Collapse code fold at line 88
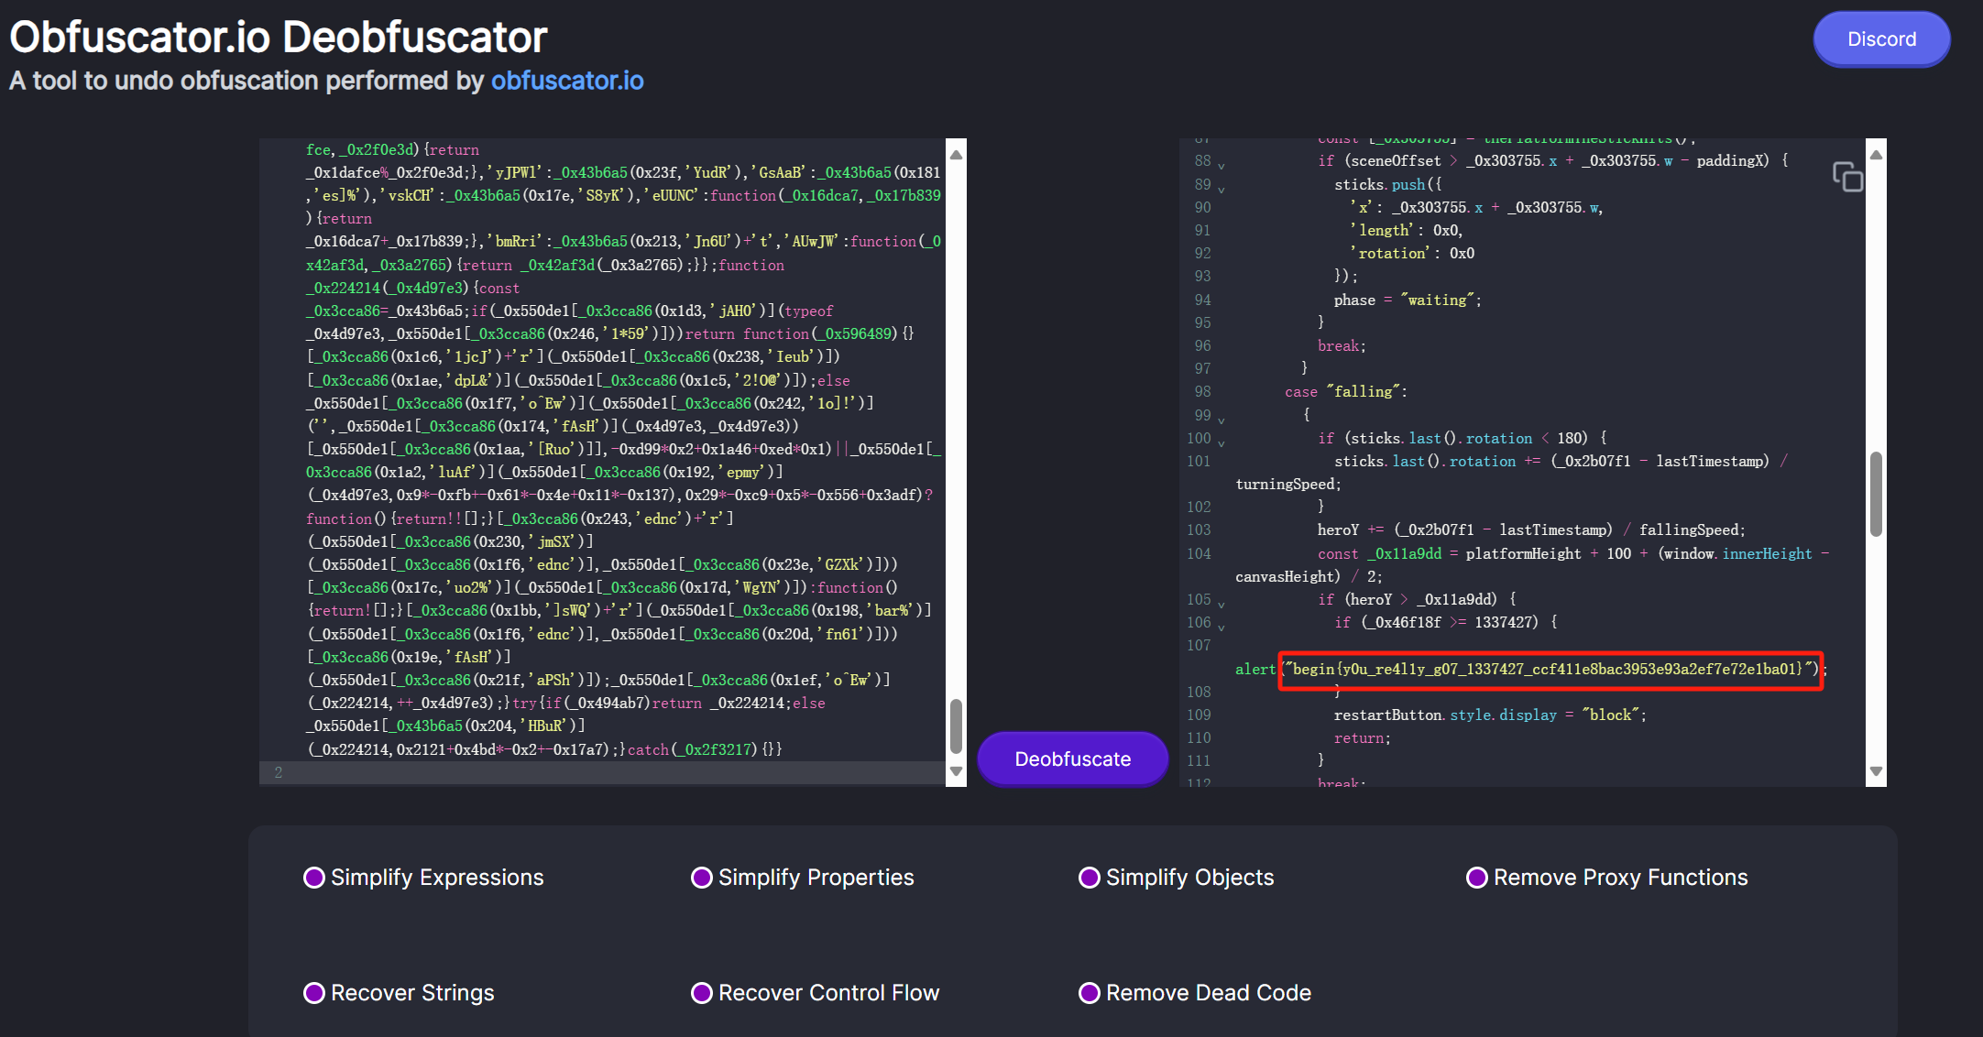This screenshot has width=1983, height=1037. pyautogui.click(x=1222, y=166)
